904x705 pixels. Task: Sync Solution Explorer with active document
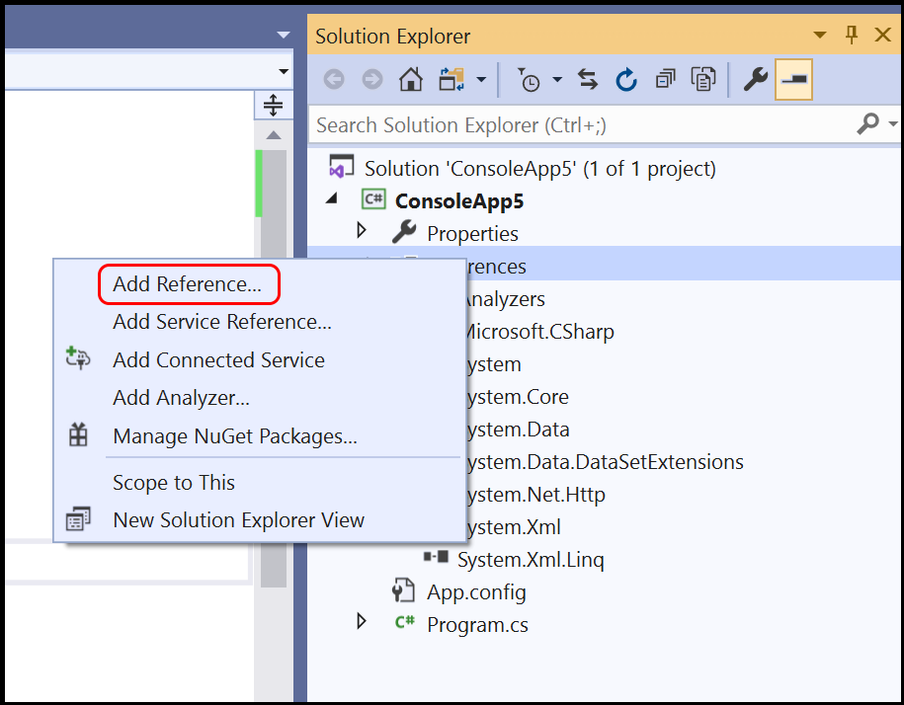587,78
